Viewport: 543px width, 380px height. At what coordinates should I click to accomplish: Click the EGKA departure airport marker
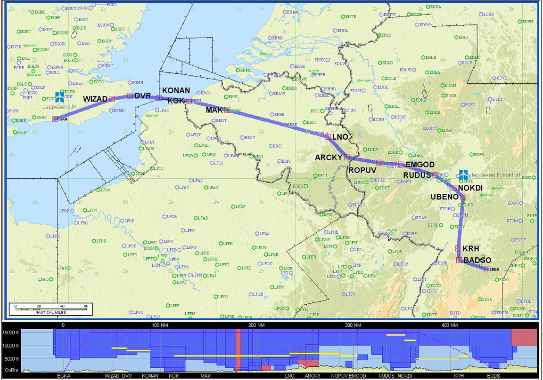pos(55,119)
